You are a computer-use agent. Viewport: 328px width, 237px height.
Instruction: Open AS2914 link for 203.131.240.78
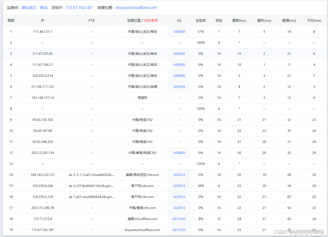pos(179,208)
